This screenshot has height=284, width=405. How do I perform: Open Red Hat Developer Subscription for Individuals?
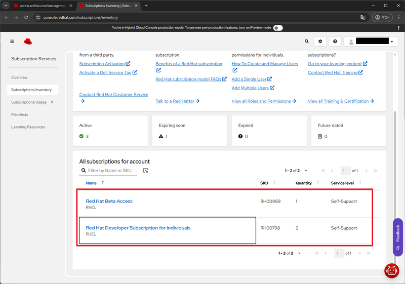(x=138, y=228)
